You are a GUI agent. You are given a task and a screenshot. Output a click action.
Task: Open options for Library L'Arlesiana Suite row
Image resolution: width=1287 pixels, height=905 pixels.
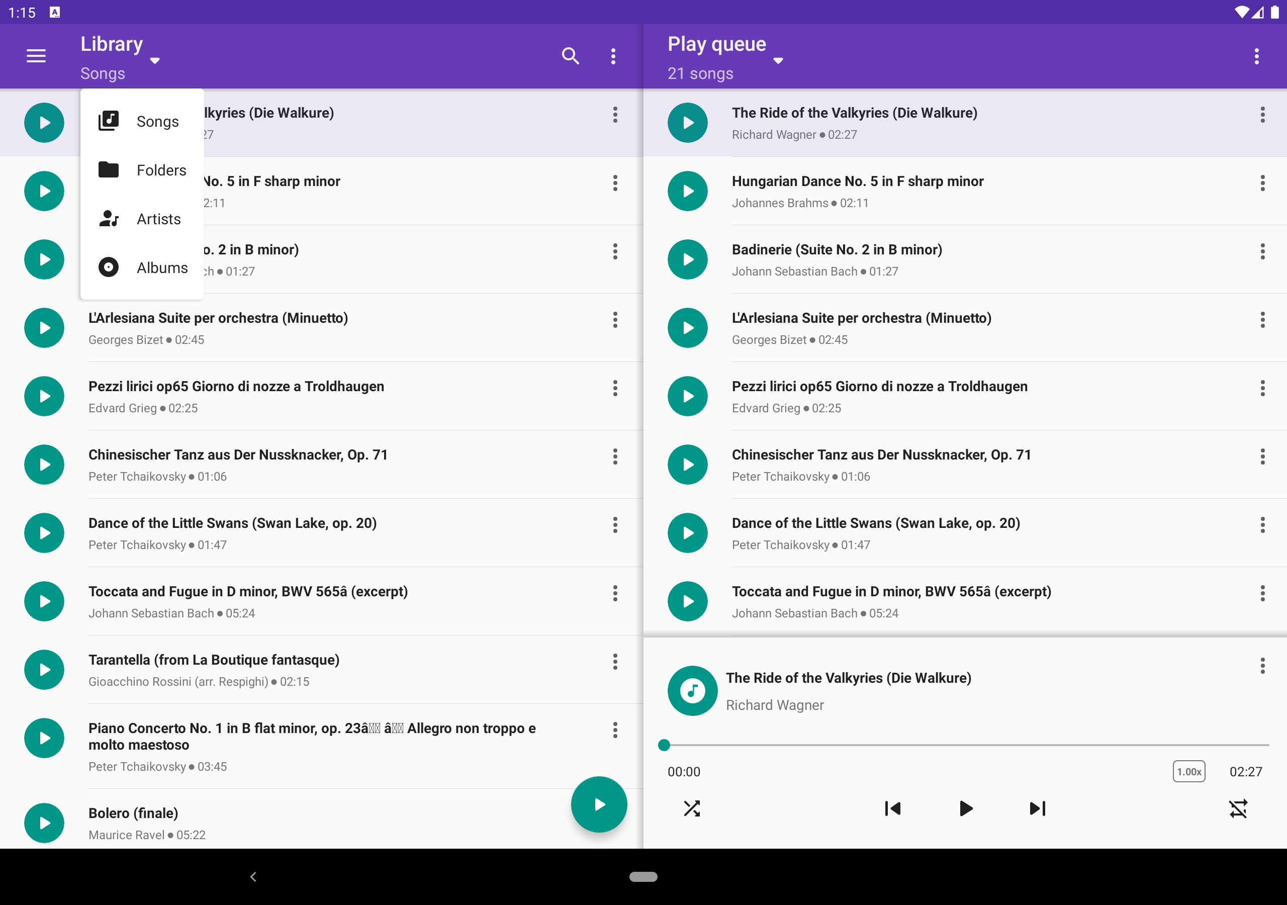click(x=615, y=320)
